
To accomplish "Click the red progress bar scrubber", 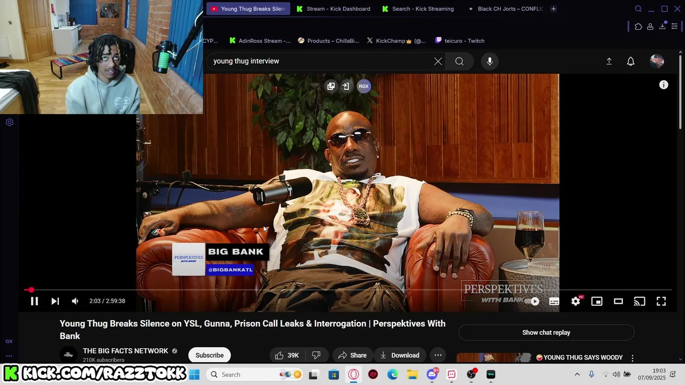I will [31, 290].
